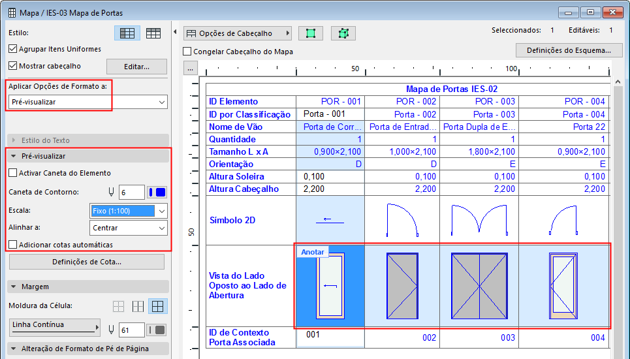The width and height of the screenshot is (630, 359).
Task: Select the second table style layout icon
Action: tap(153, 33)
